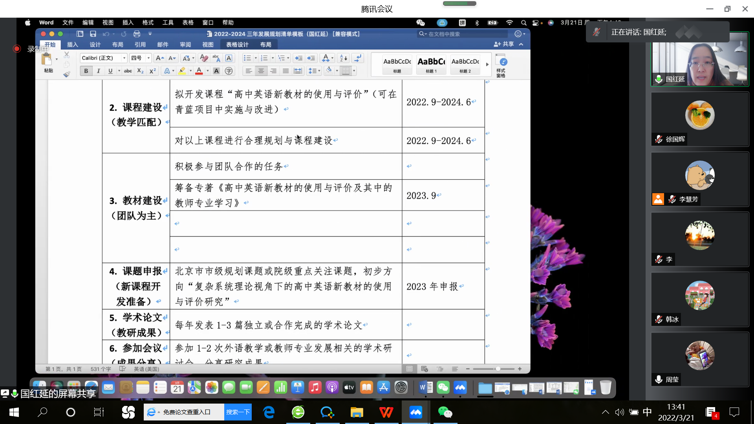Click the format painter brush icon
Image resolution: width=754 pixels, height=424 pixels.
pos(67,74)
